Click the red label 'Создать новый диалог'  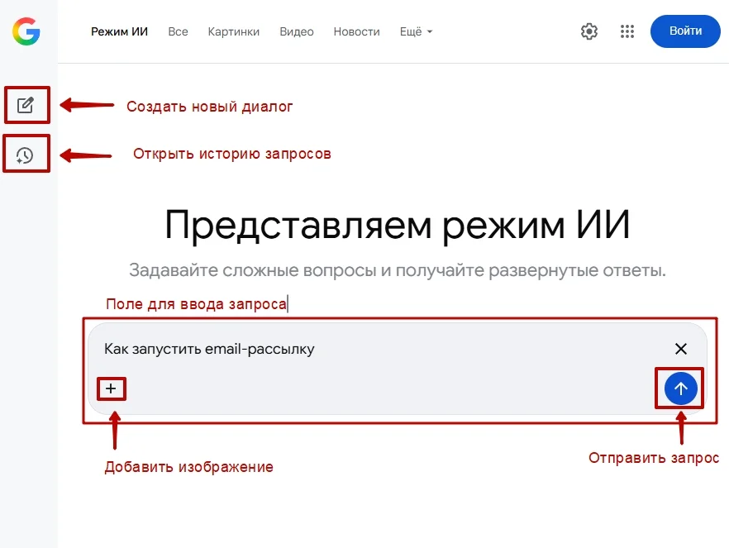point(209,107)
